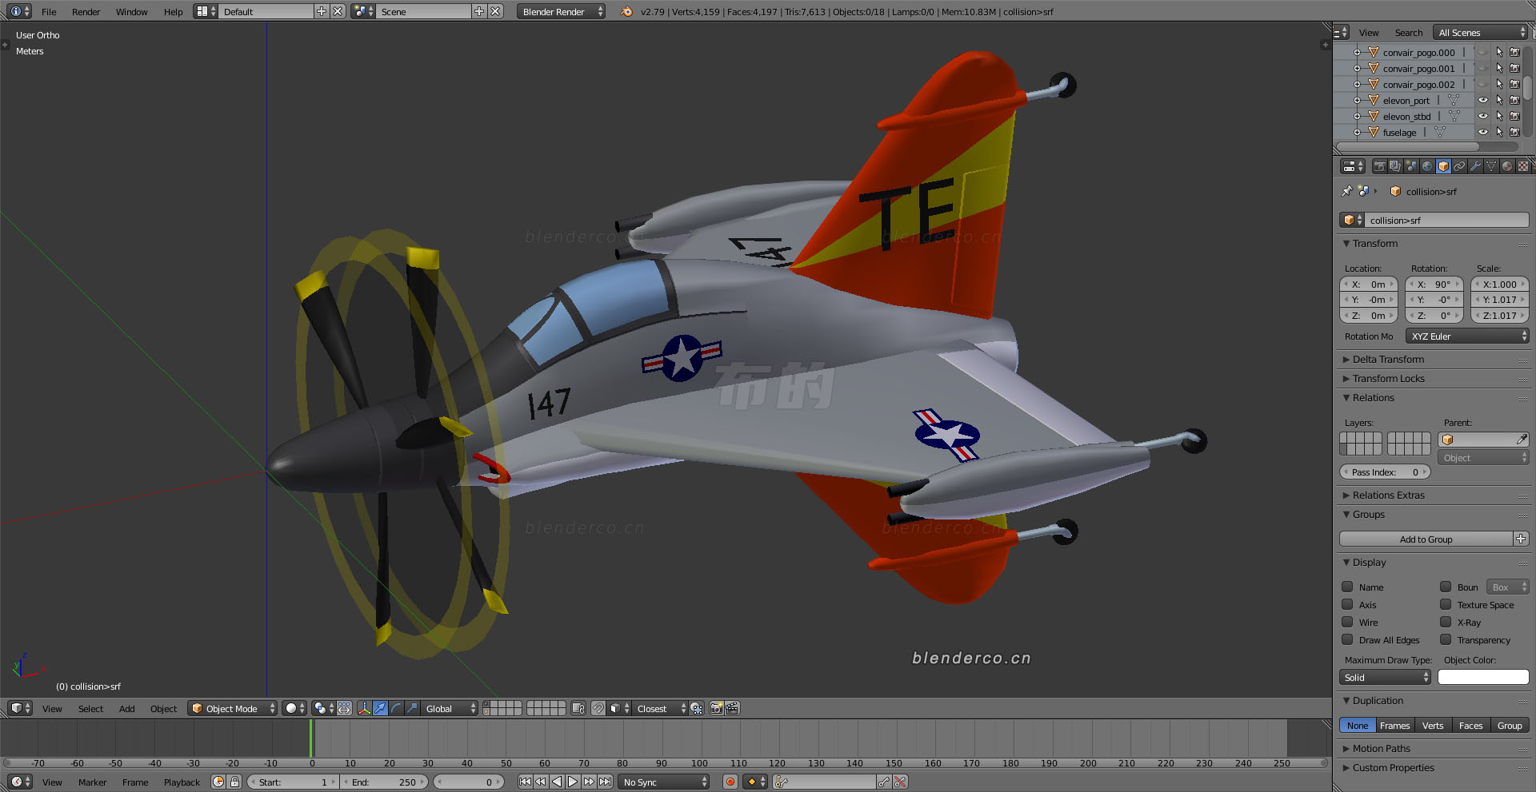This screenshot has width=1536, height=792.
Task: Click the Pass Index value field
Action: [1385, 472]
